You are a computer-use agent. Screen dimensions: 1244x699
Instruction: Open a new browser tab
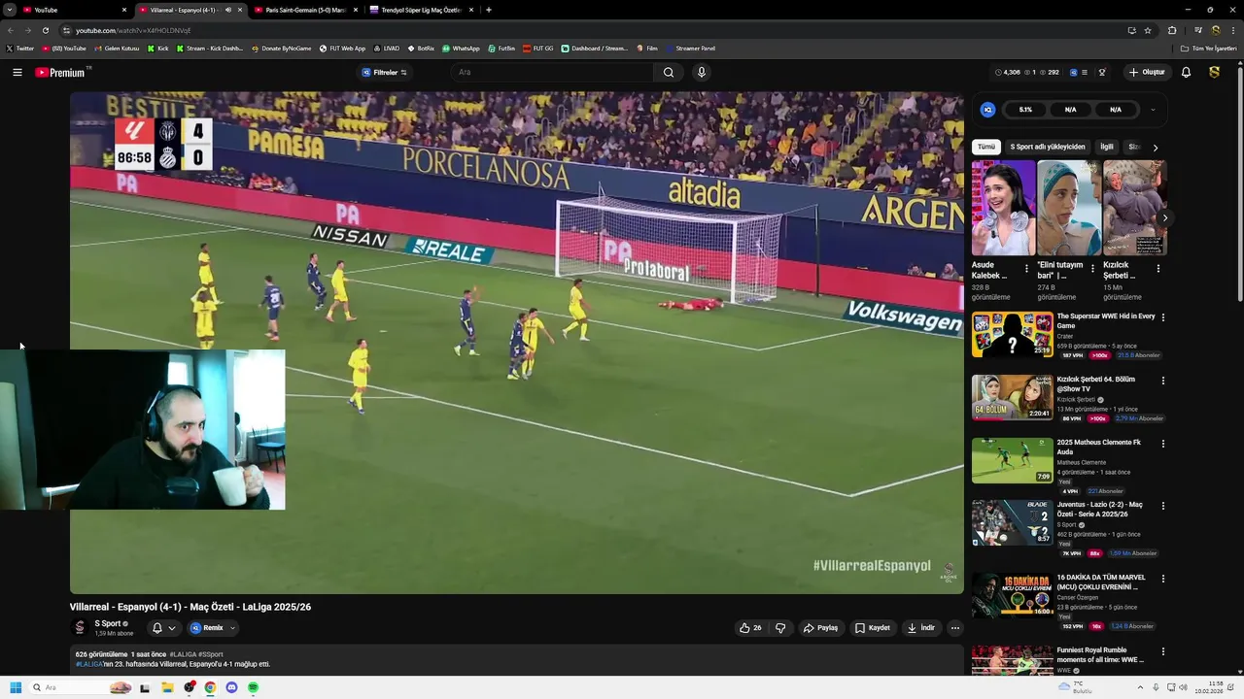[x=488, y=10]
